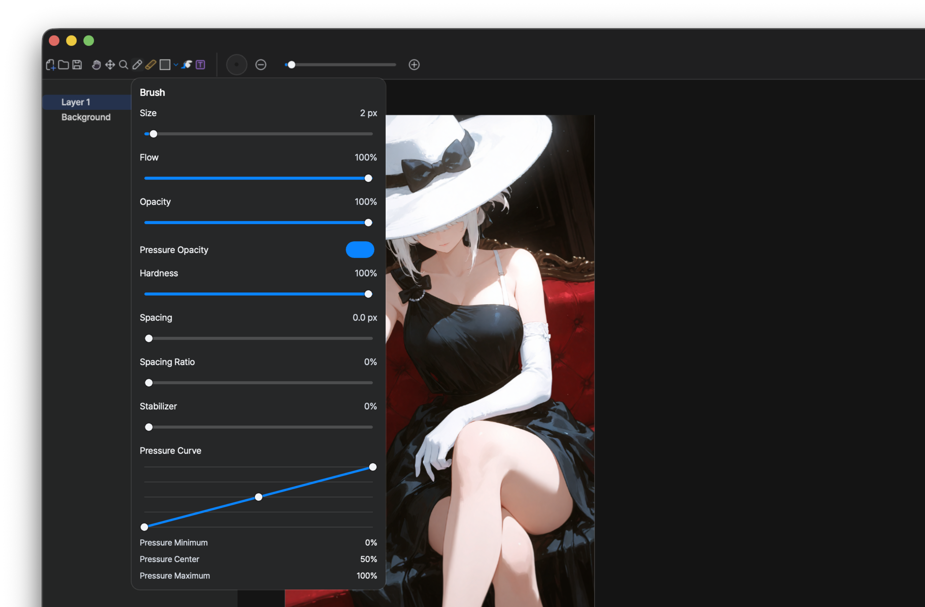Click the Spacing Ratio 0% value
This screenshot has height=607, width=925.
tap(370, 362)
